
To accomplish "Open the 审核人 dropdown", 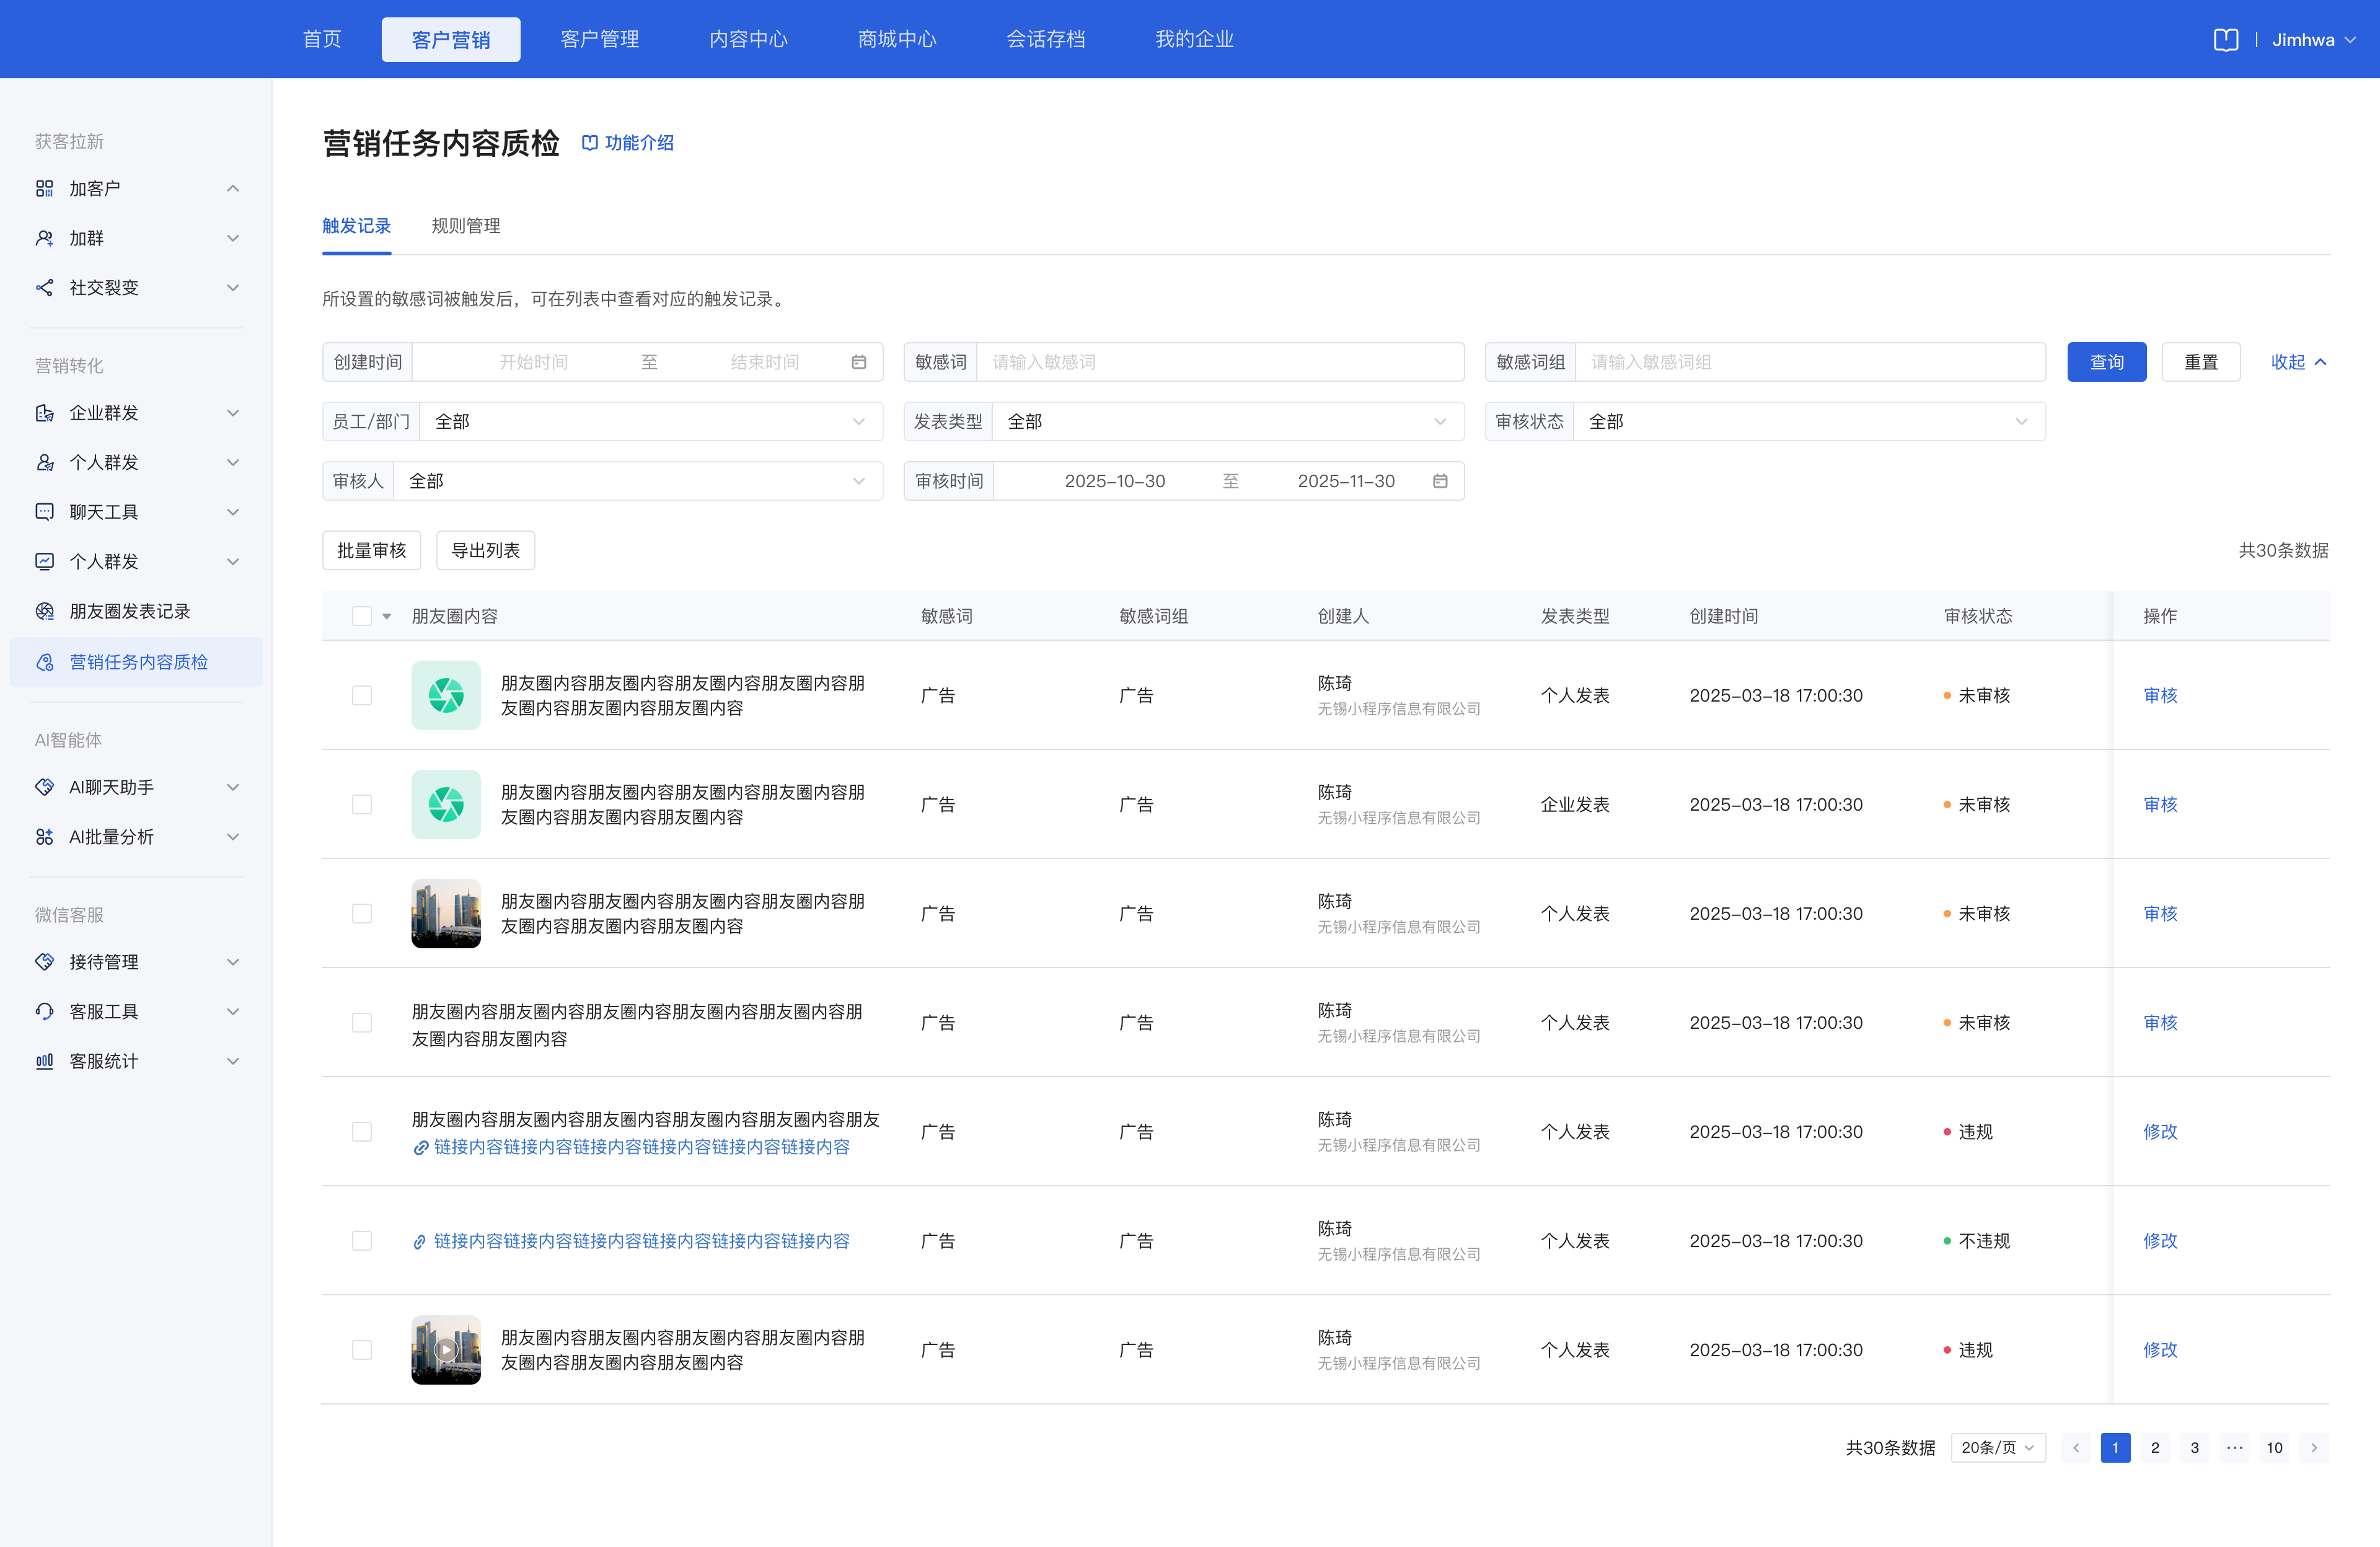I will point(638,481).
